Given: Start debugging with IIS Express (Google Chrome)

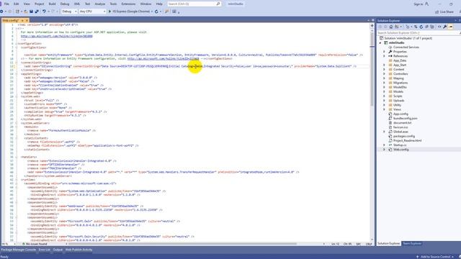Looking at the screenshot, I should pos(129,12).
